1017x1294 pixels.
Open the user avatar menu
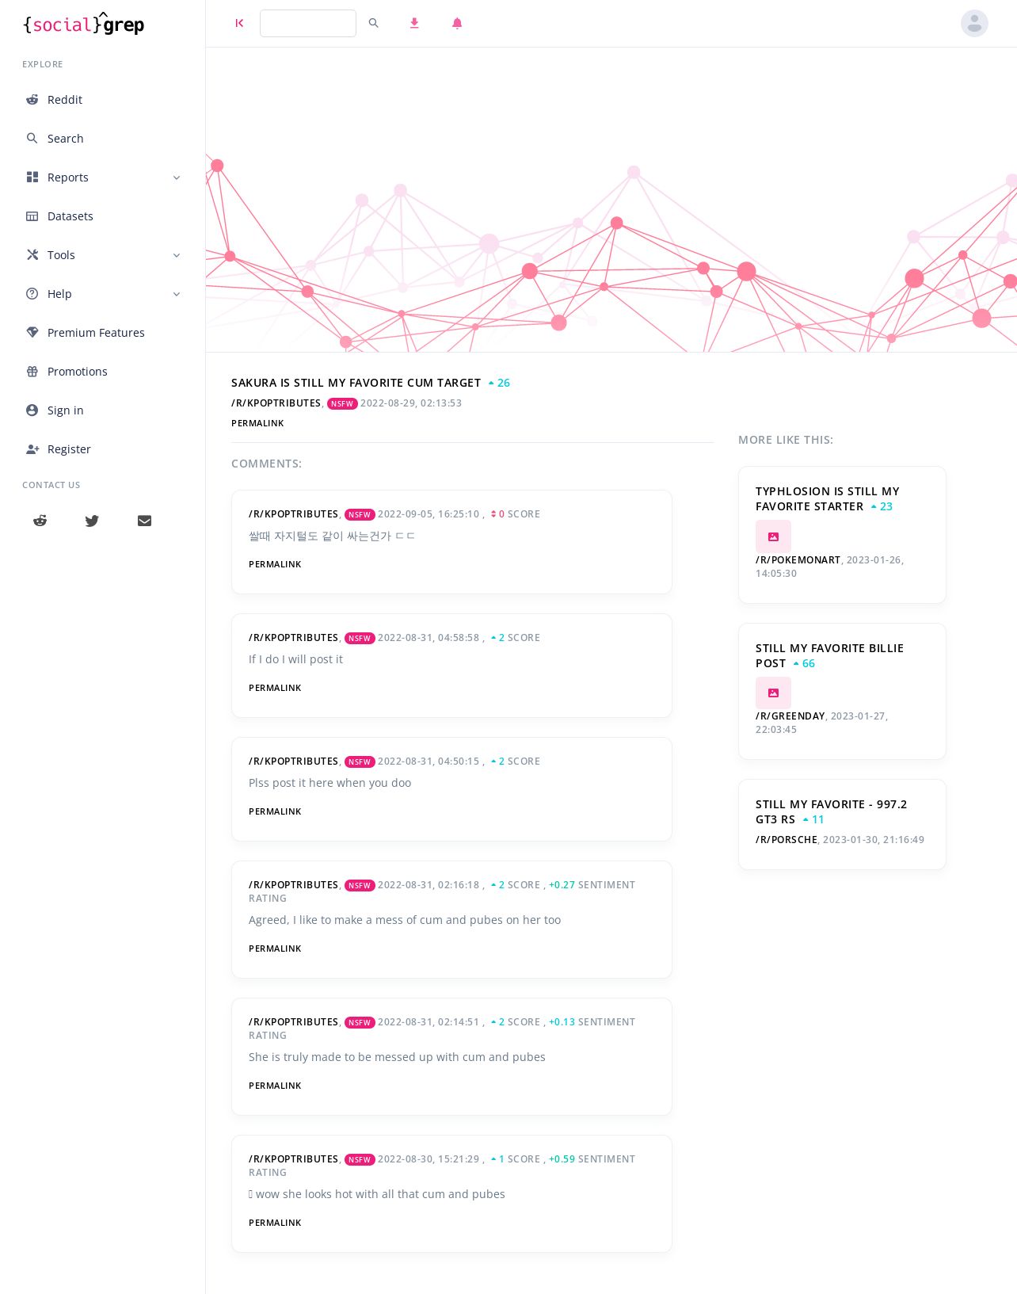974,24
